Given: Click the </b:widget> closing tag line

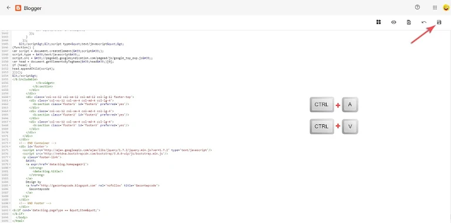Looking at the screenshot, I should pos(45,83).
